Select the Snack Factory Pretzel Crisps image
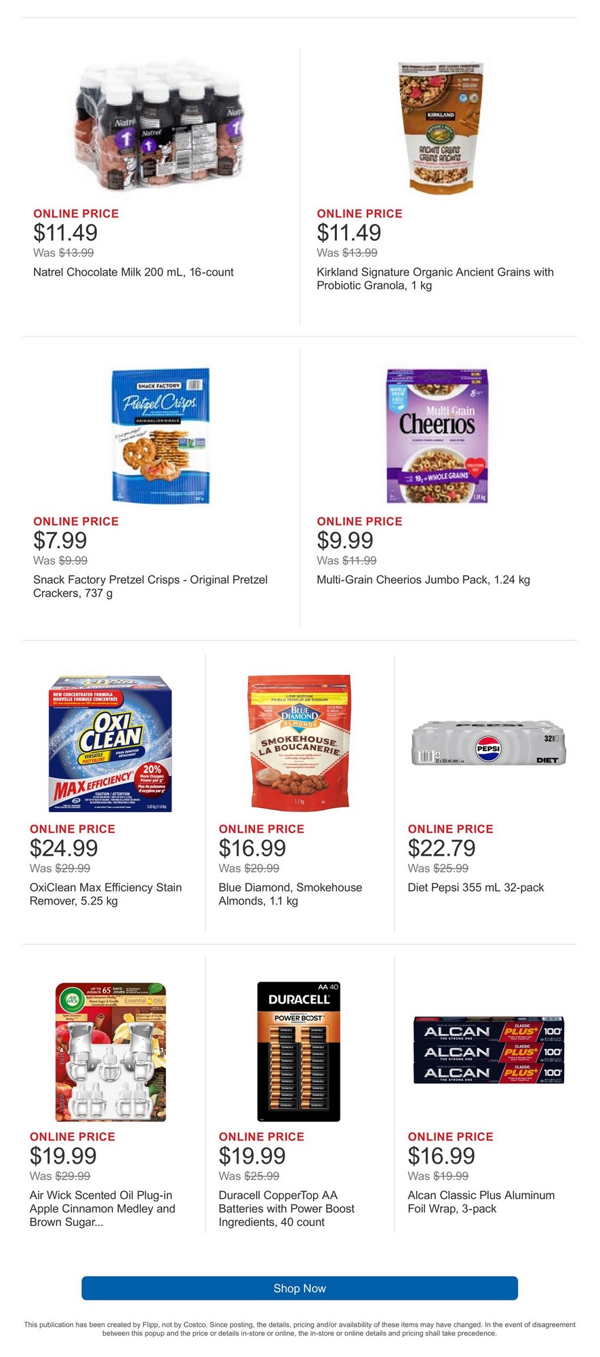The image size is (600, 1357). tap(161, 436)
